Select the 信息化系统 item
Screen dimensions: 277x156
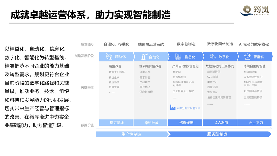[x=179, y=77]
